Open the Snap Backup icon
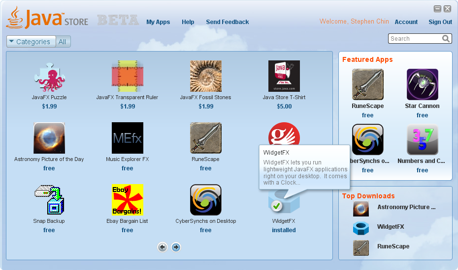This screenshot has height=270, width=458. pyautogui.click(x=49, y=199)
